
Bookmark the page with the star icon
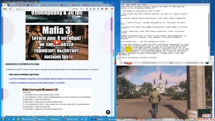tap(91, 9)
